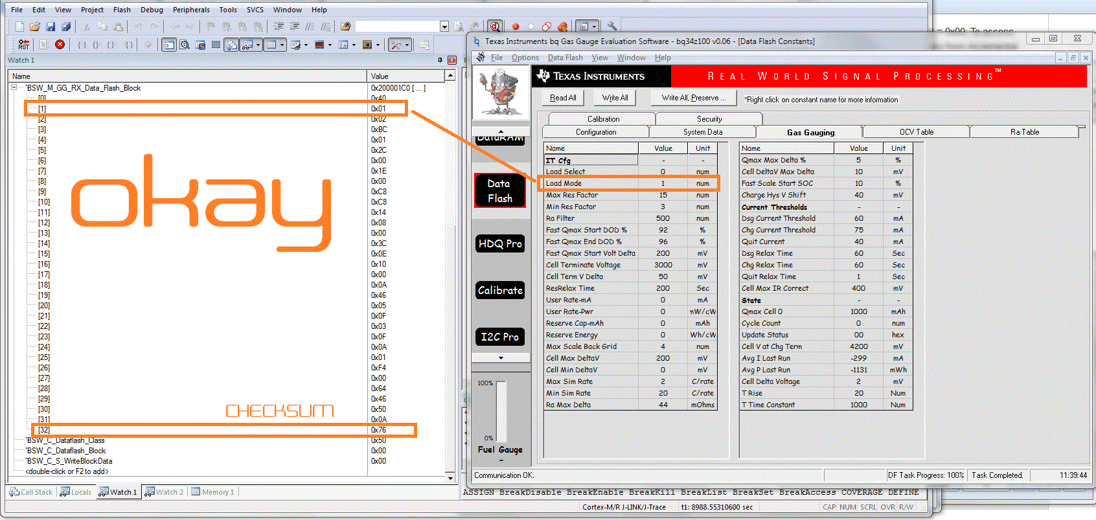
Task: Click the Write All, Preserve button
Action: (693, 98)
